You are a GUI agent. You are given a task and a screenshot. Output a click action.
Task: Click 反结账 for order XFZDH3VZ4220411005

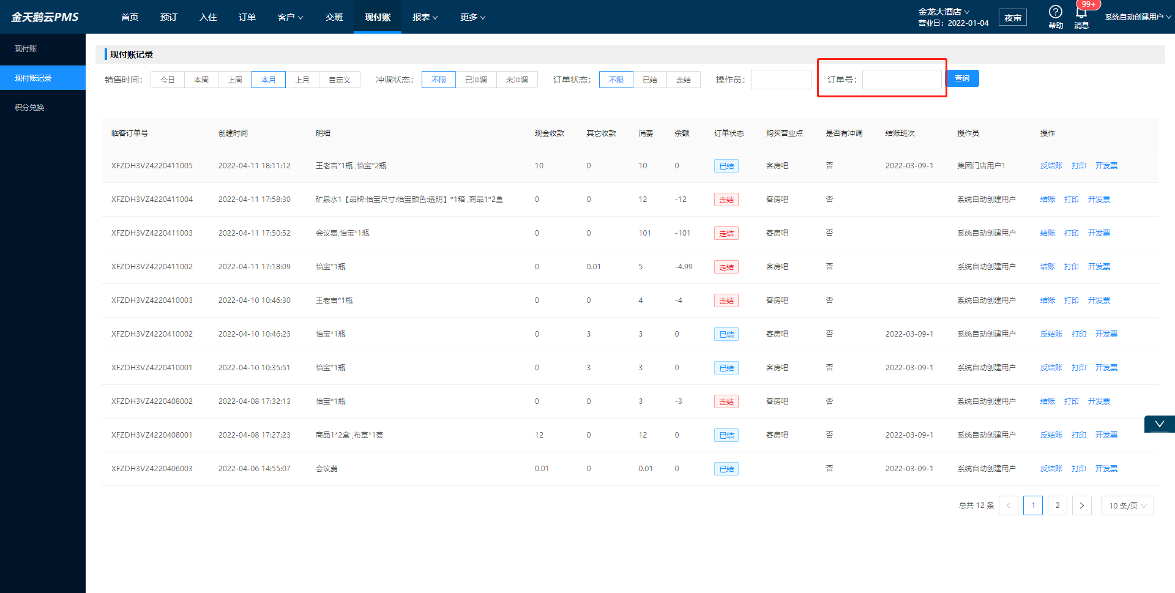1051,166
